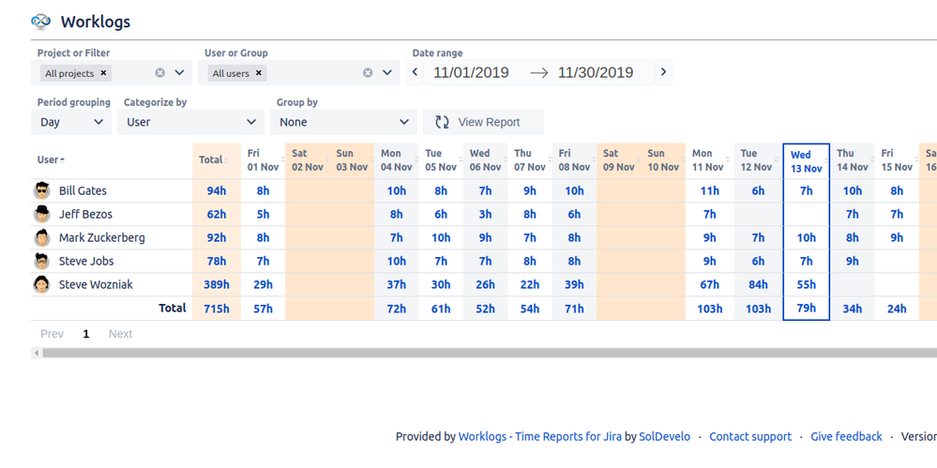
Task: Open total 103h for Mon 11 Nov
Action: click(709, 309)
